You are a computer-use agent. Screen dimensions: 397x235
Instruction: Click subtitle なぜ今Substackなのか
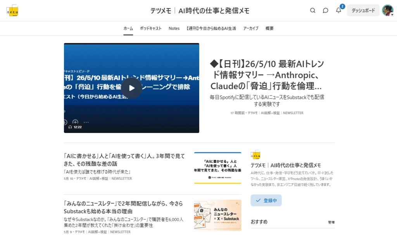pos(124,222)
